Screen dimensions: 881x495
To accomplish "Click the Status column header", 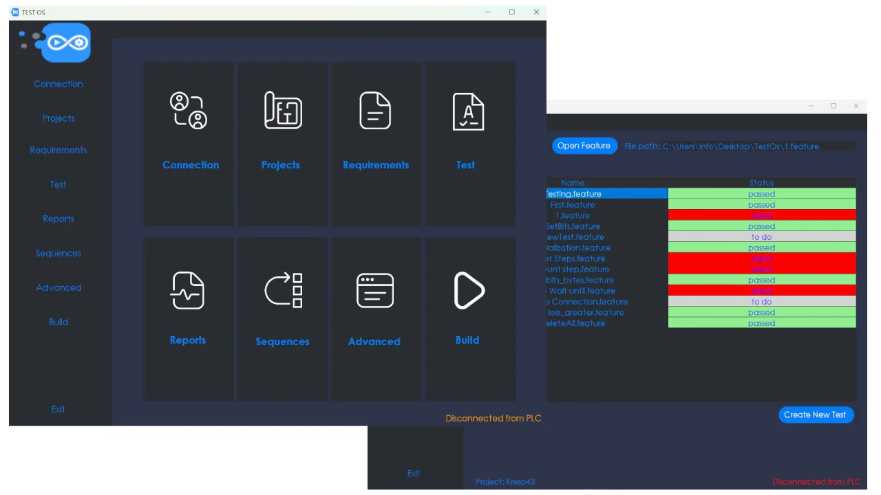I will pos(761,183).
